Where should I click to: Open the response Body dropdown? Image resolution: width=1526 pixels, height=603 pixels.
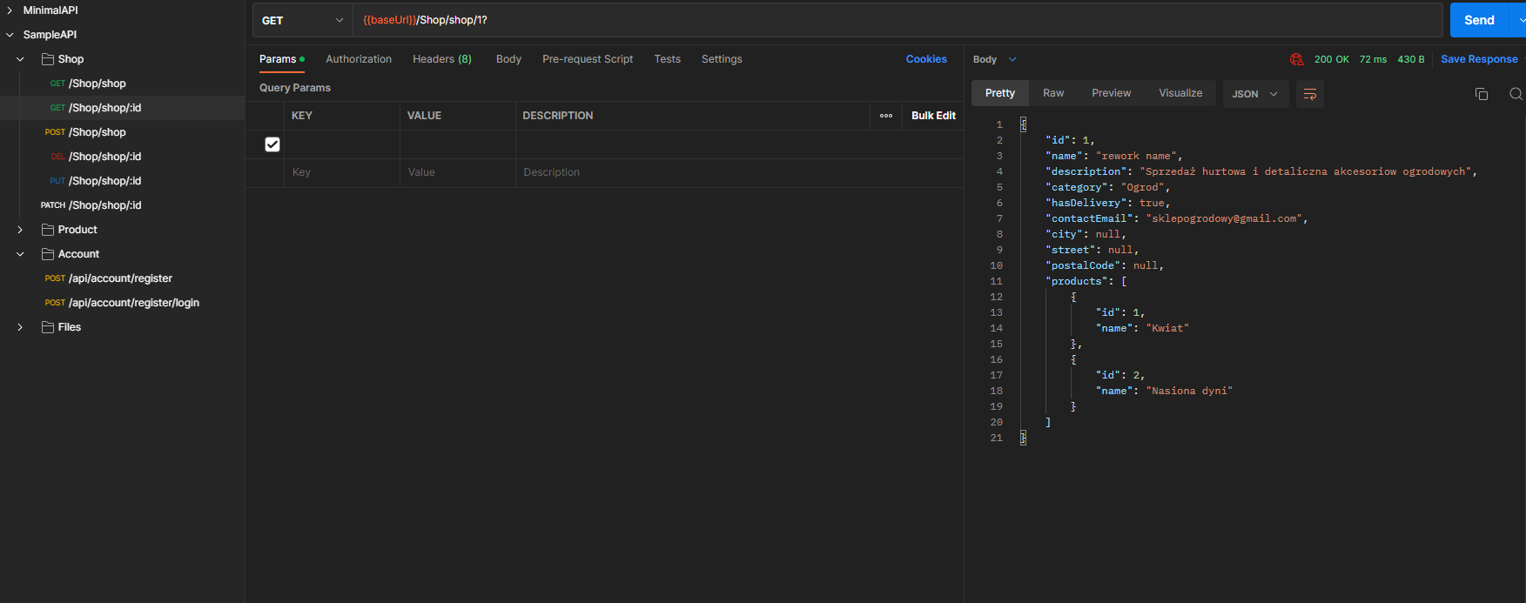coord(994,59)
